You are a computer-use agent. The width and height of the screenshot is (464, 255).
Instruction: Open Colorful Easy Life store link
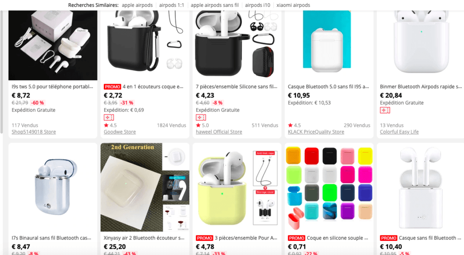pyautogui.click(x=399, y=132)
